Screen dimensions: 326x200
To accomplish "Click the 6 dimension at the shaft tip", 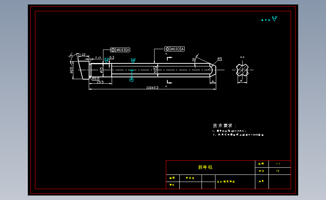I will tap(213, 81).
